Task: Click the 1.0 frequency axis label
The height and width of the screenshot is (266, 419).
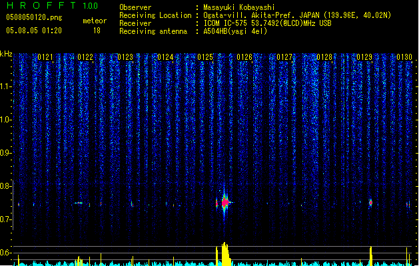Action: click(5, 120)
